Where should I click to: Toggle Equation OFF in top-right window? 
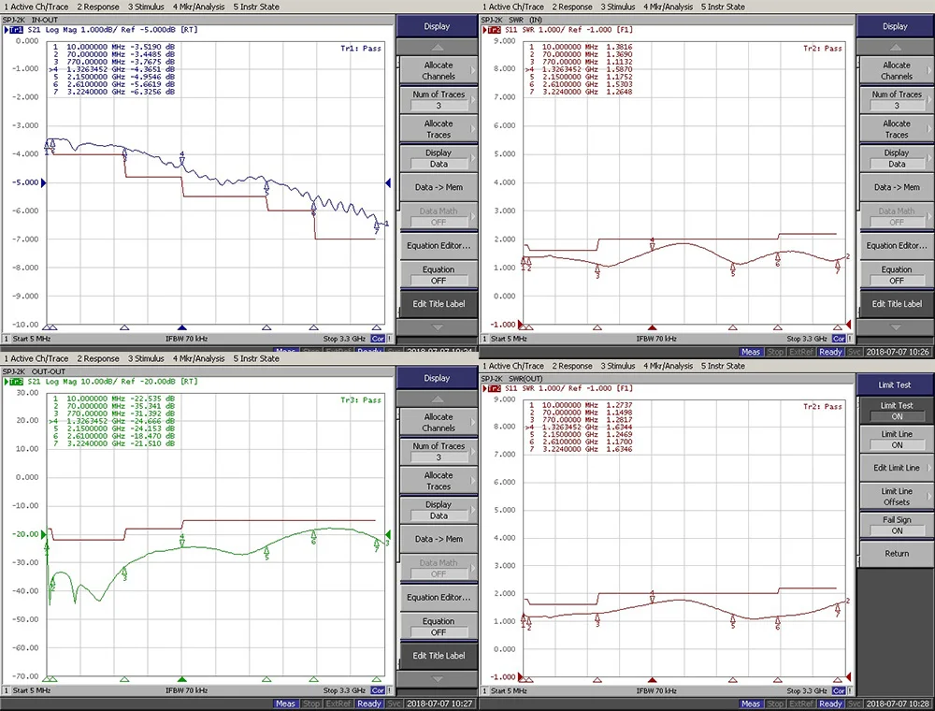[897, 275]
